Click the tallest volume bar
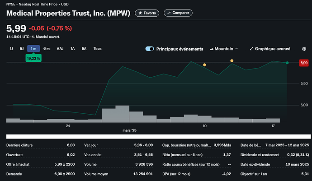Viewport: 312px width, 181px height. (x=123, y=114)
